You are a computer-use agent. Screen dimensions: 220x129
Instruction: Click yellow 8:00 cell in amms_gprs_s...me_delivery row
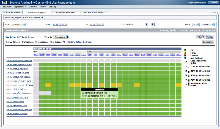pyautogui.click(x=137, y=85)
